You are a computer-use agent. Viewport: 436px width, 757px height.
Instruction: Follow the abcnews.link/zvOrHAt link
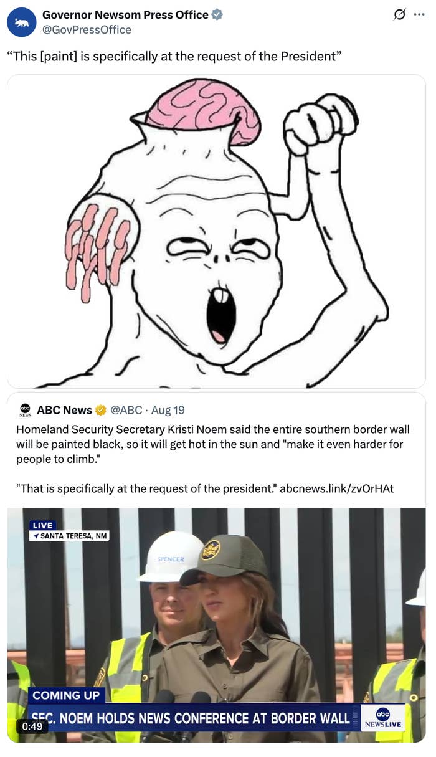[337, 488]
